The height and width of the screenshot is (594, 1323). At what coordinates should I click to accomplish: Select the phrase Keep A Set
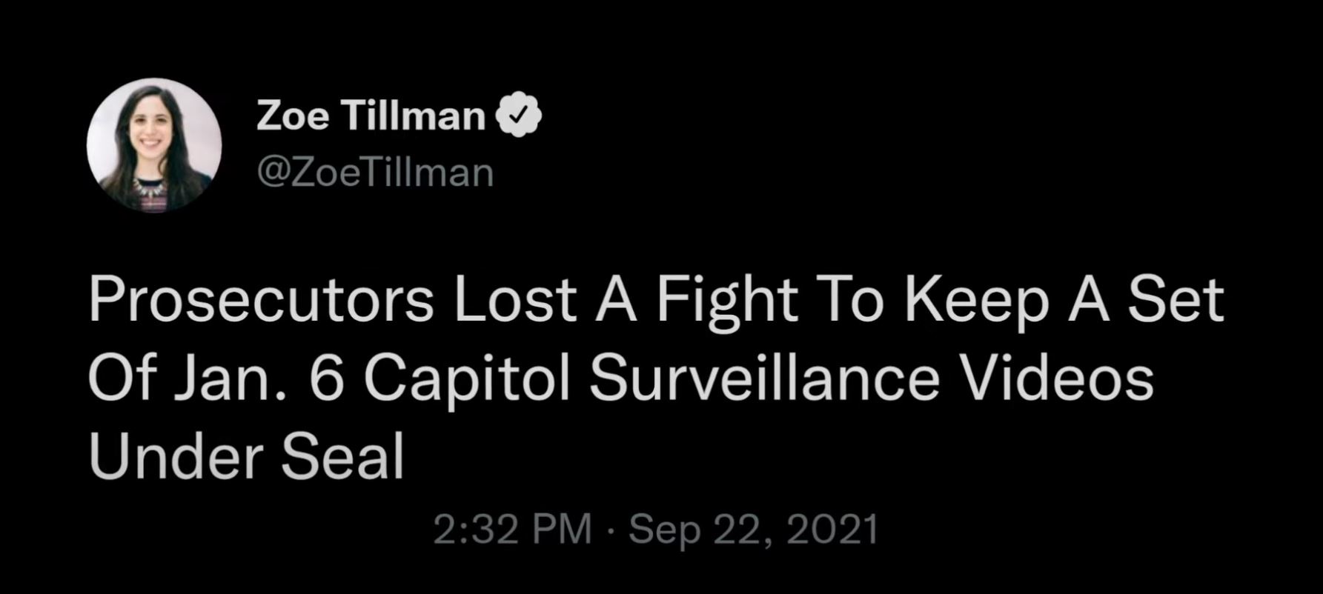click(x=1064, y=299)
